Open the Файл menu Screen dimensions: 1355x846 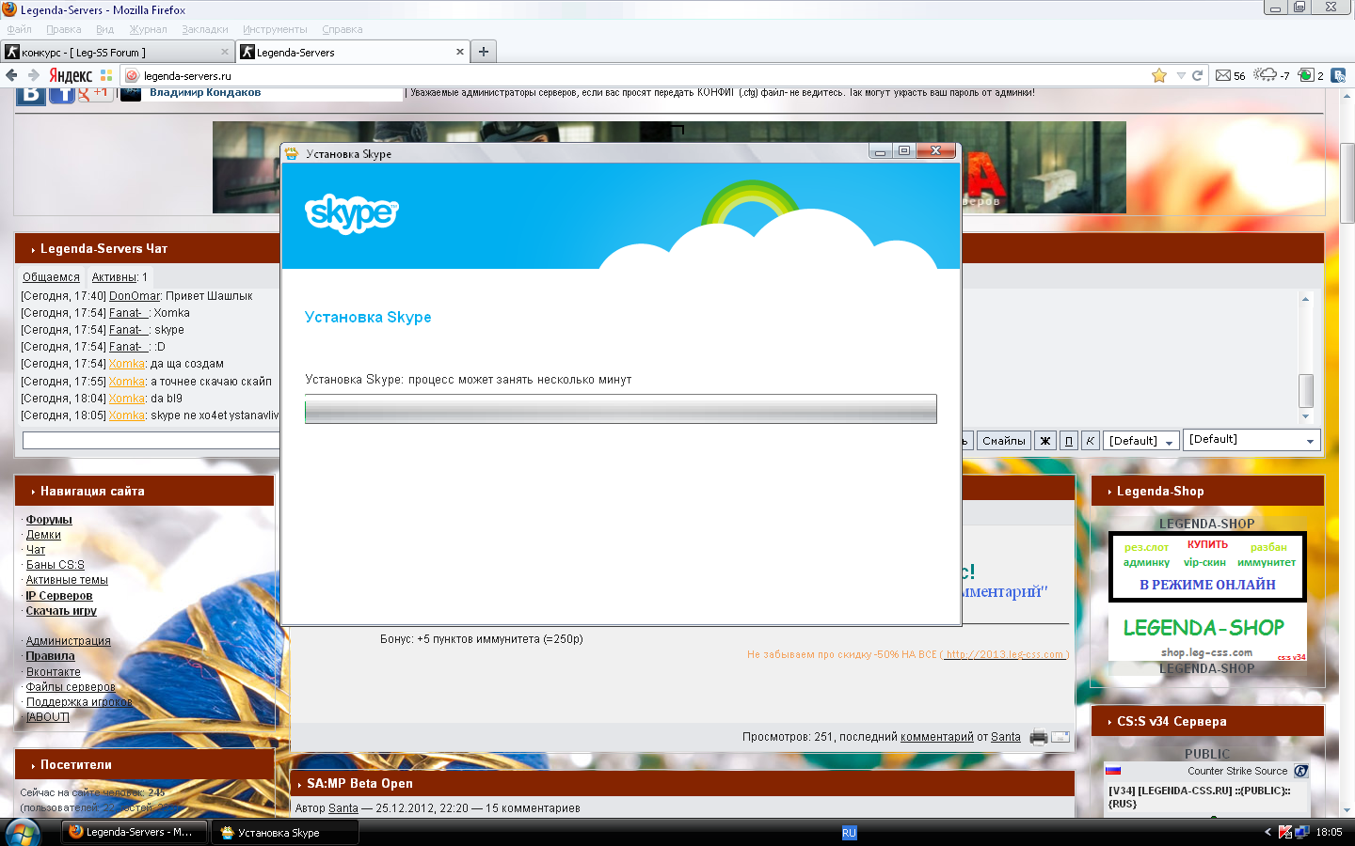click(x=19, y=29)
